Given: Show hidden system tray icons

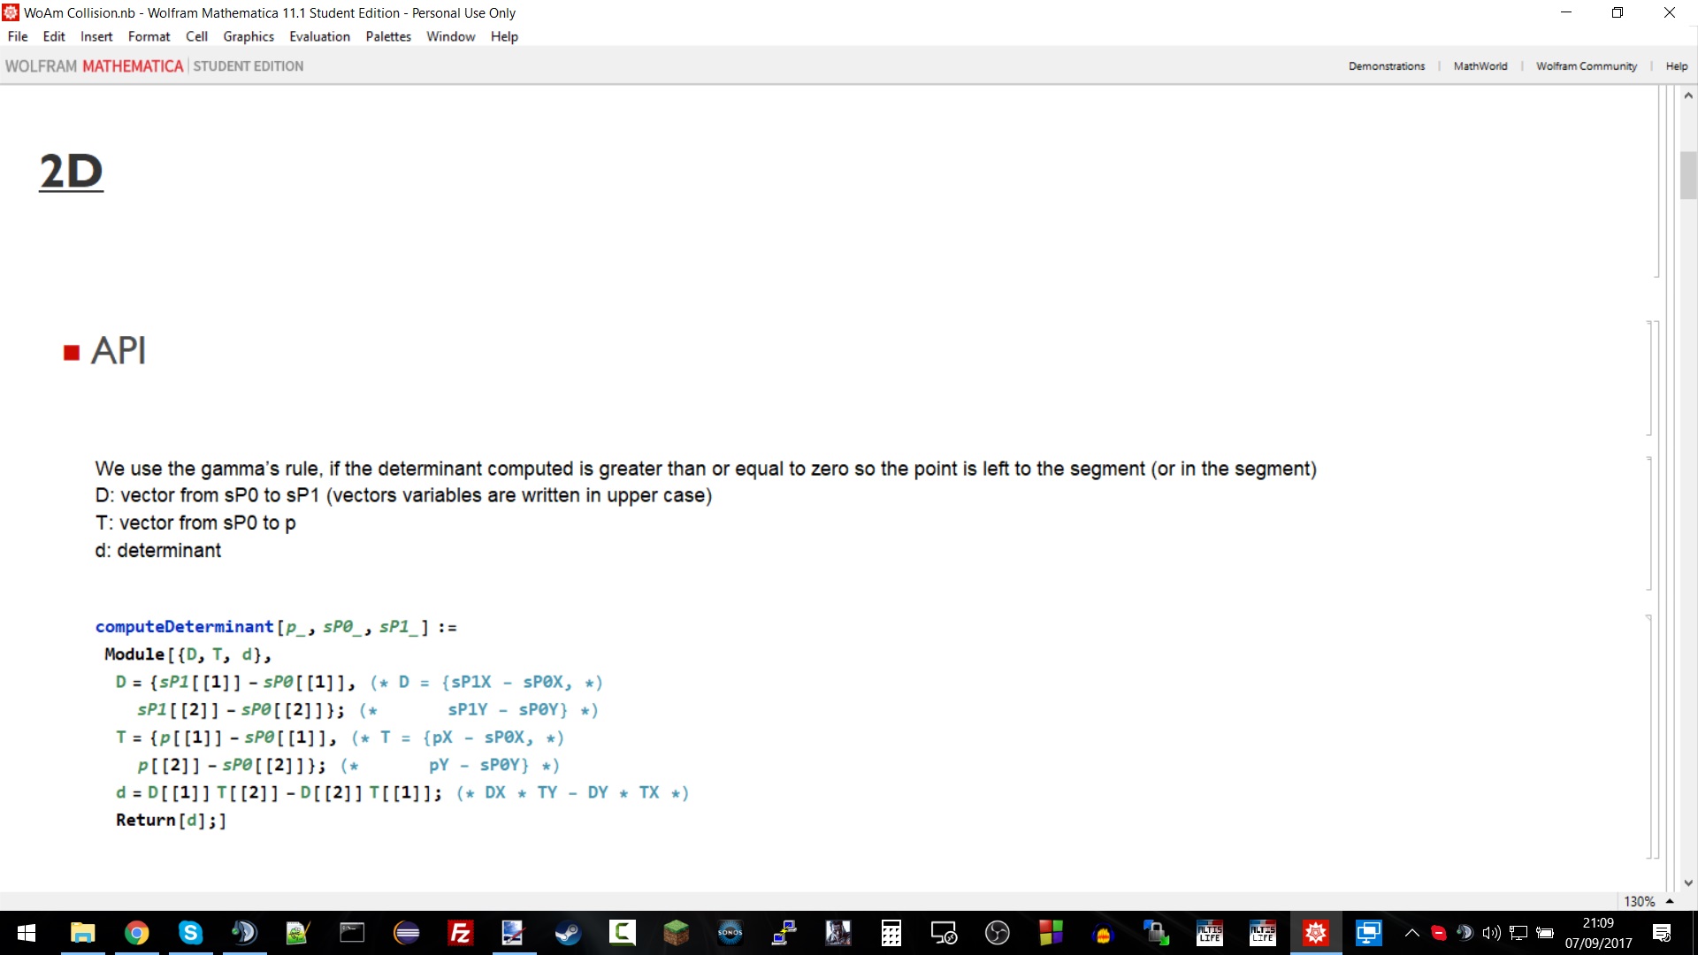Looking at the screenshot, I should pos(1412,933).
